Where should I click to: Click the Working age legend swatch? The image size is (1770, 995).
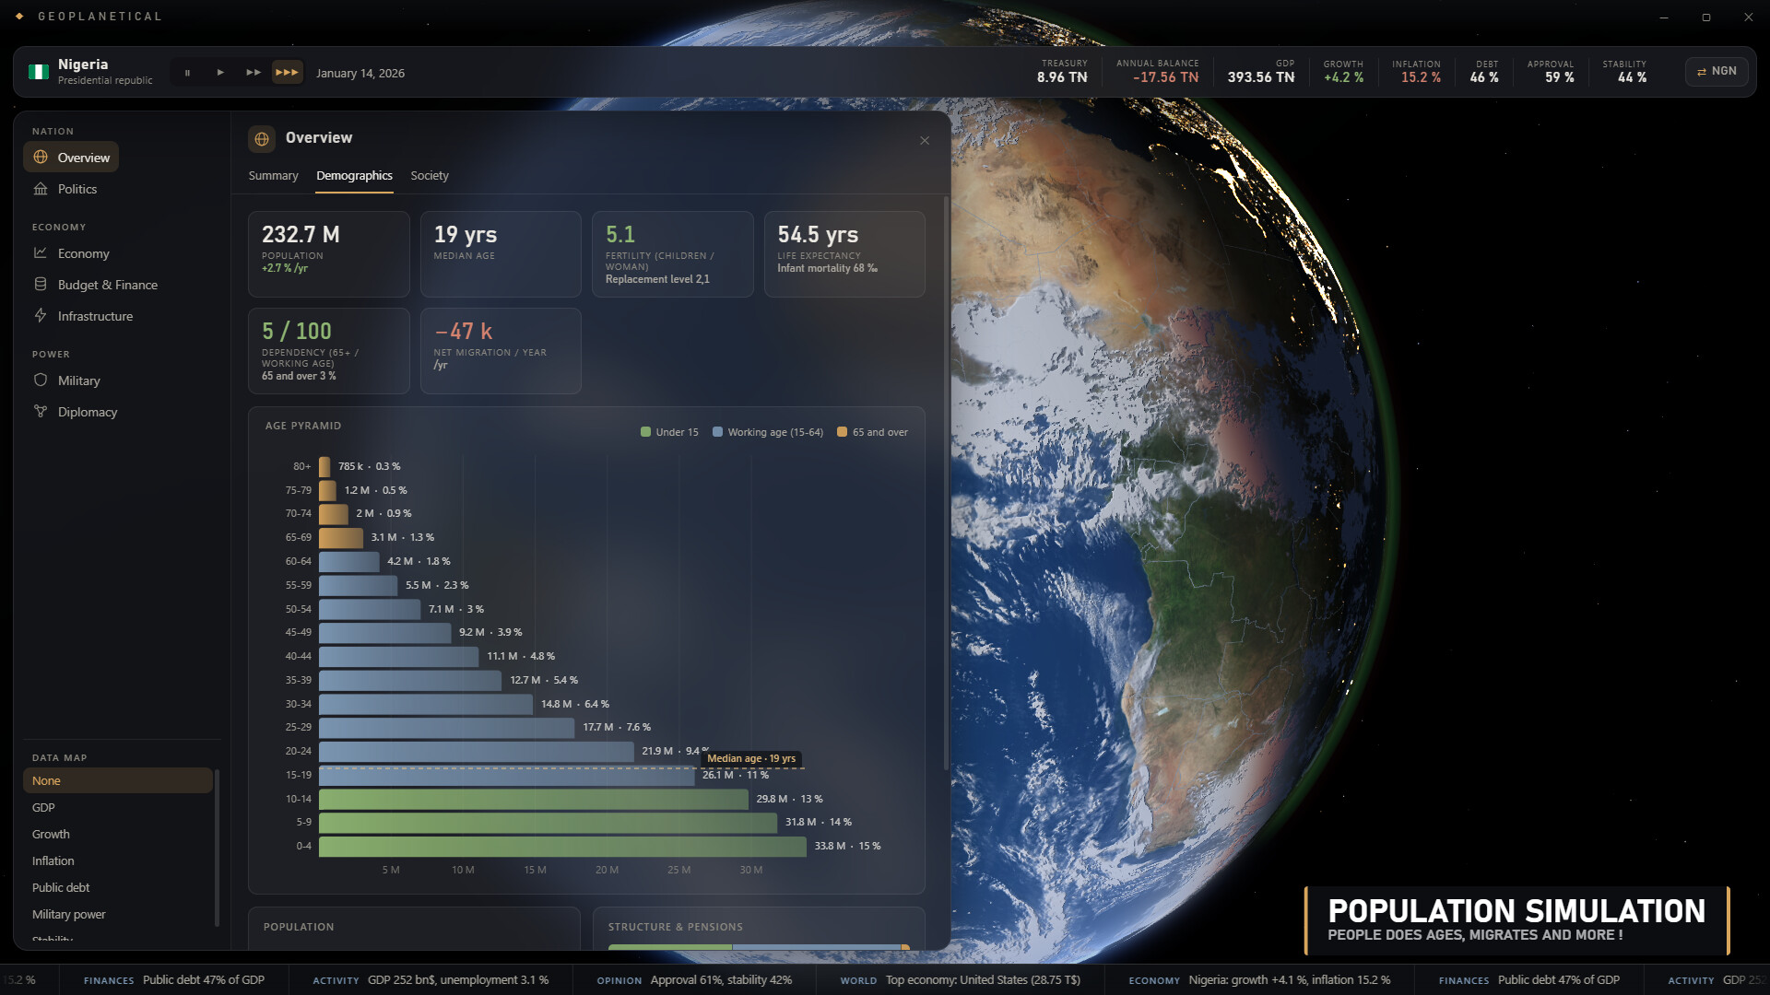(x=717, y=432)
